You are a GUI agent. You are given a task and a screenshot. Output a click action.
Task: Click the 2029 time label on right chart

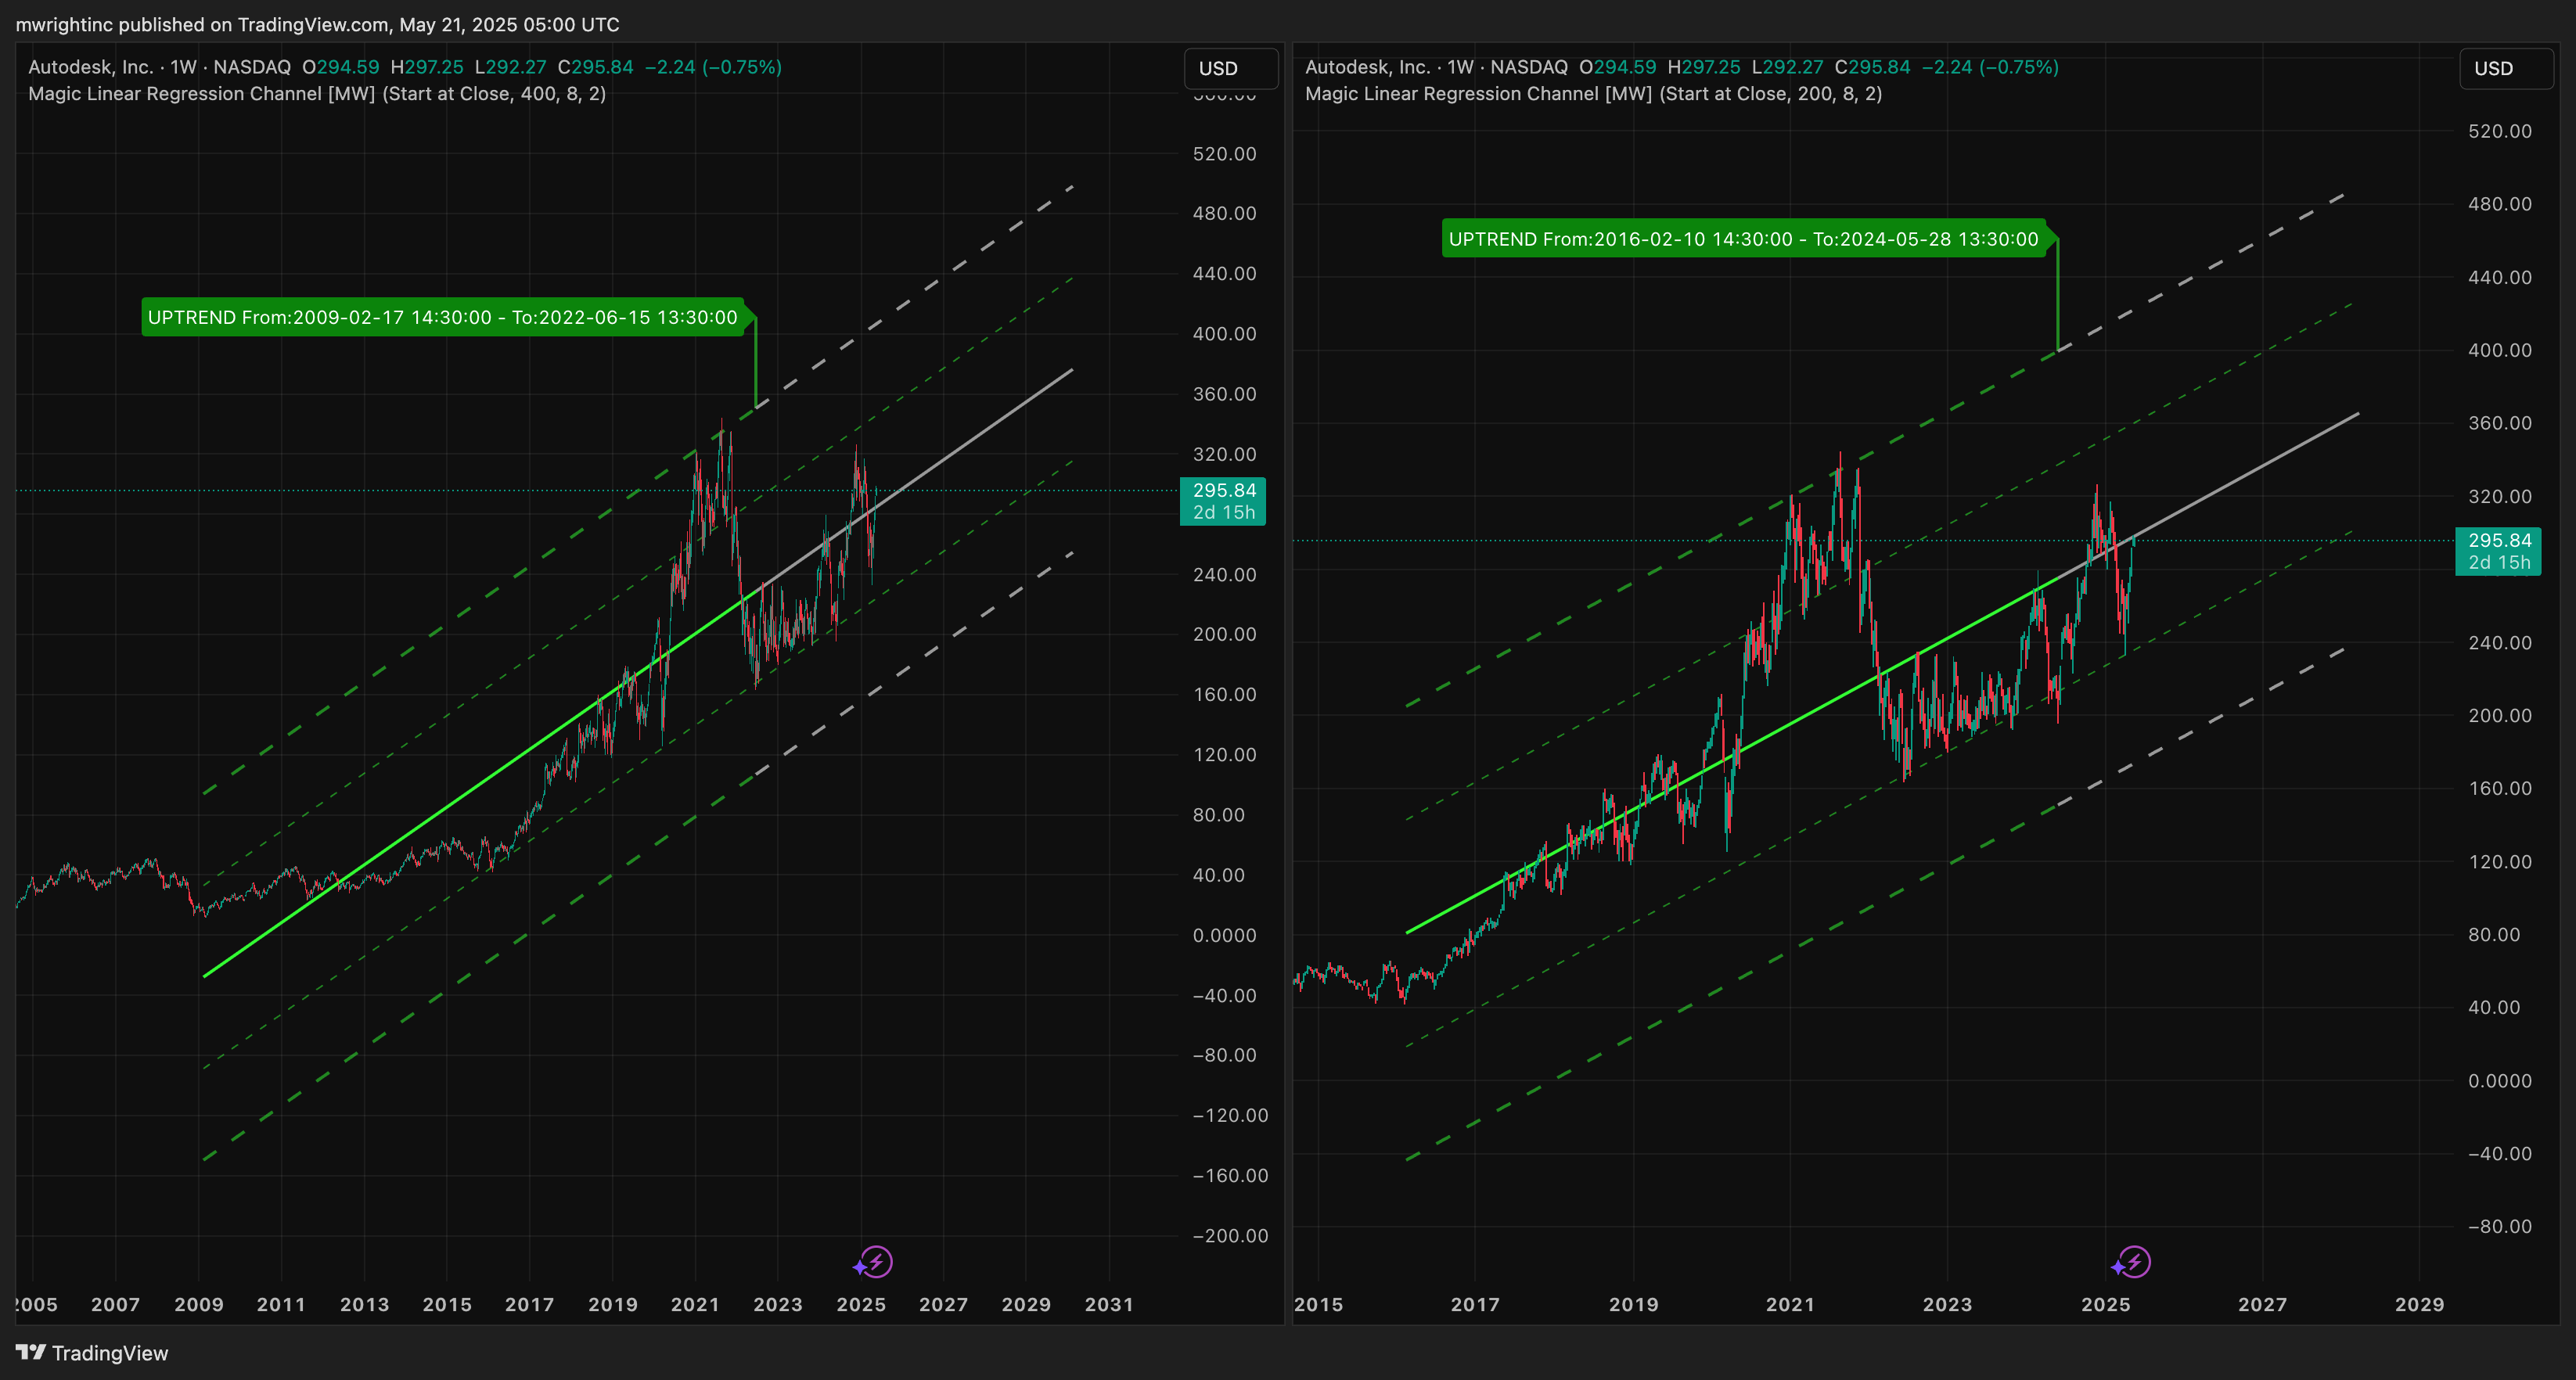(2419, 1304)
